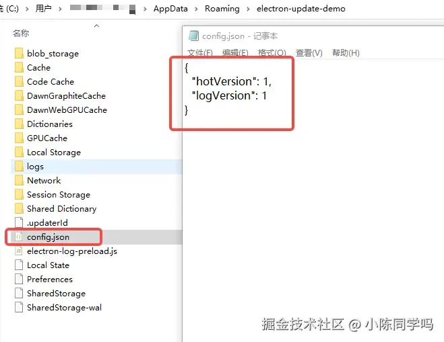
Task: Expand chevron after (C:) breadcrumb
Action: click(27, 9)
